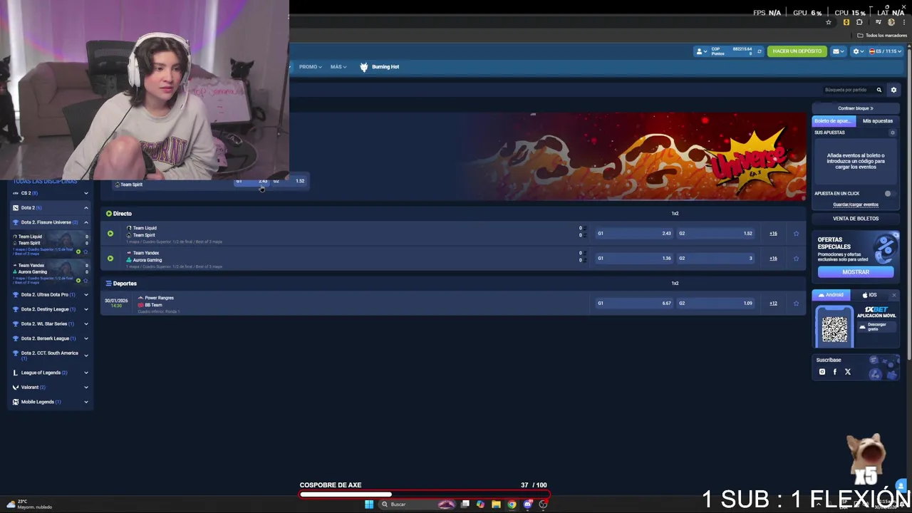Collapse the block with Contraer bloque
The image size is (912, 513).
coord(855,108)
